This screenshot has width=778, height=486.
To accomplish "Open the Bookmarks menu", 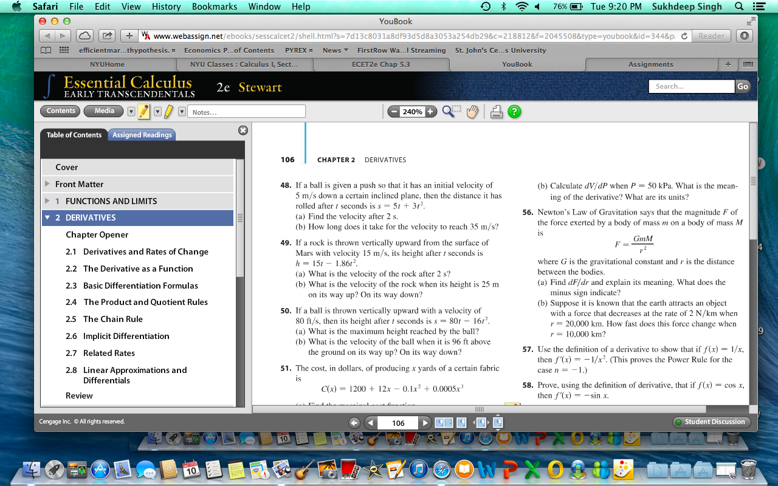I will click(x=214, y=7).
